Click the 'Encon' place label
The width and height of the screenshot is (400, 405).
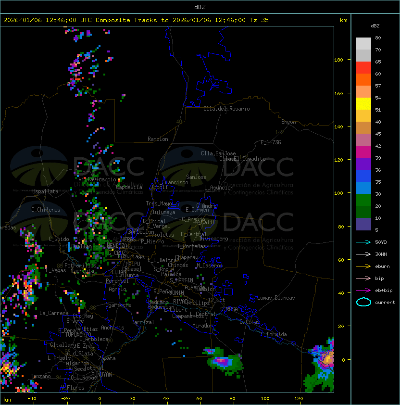tap(288, 122)
